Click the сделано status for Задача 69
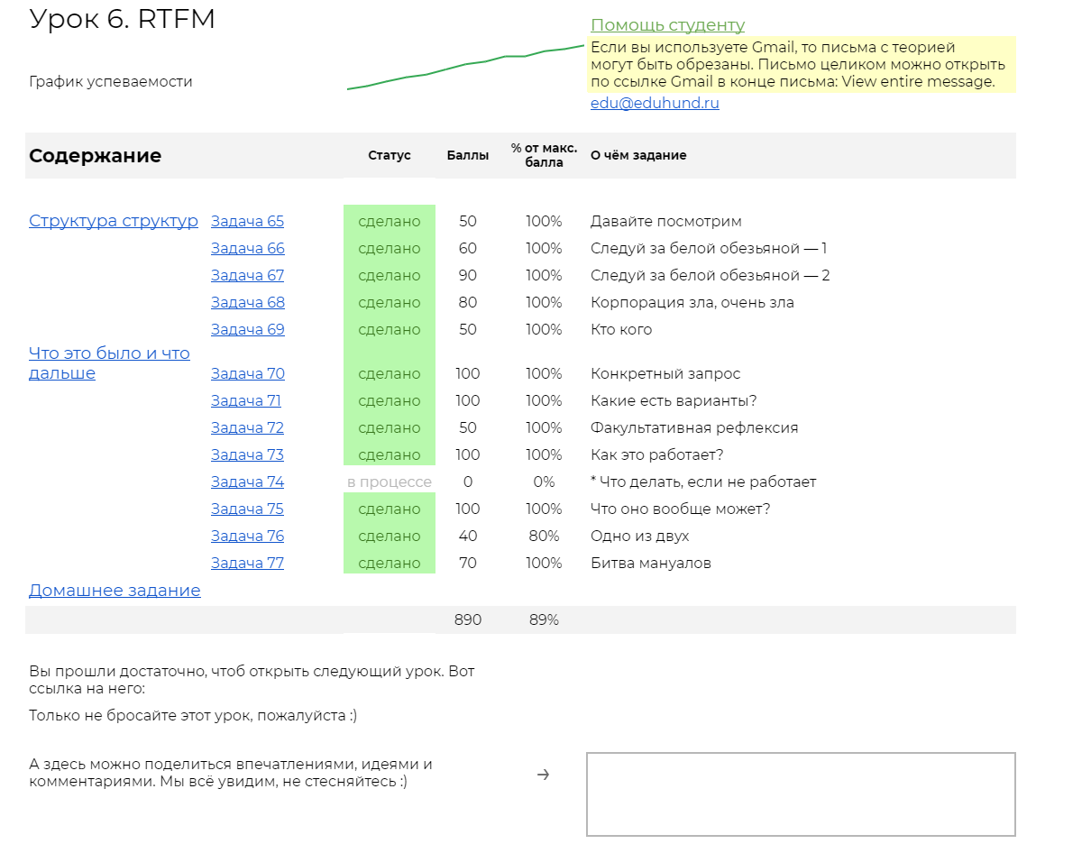The image size is (1091, 844). (x=390, y=329)
